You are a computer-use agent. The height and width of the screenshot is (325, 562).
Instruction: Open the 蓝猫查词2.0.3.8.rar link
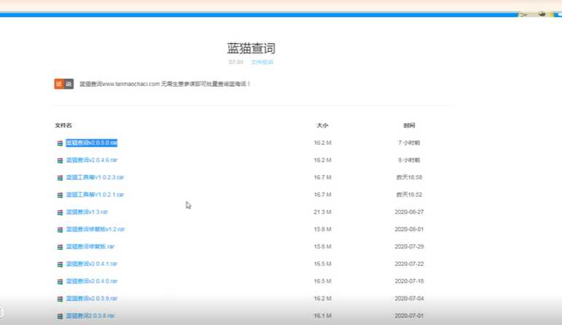[x=90, y=316]
